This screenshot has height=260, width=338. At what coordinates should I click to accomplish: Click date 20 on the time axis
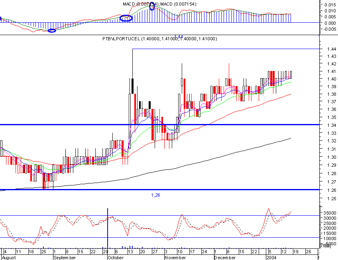coord(142,252)
